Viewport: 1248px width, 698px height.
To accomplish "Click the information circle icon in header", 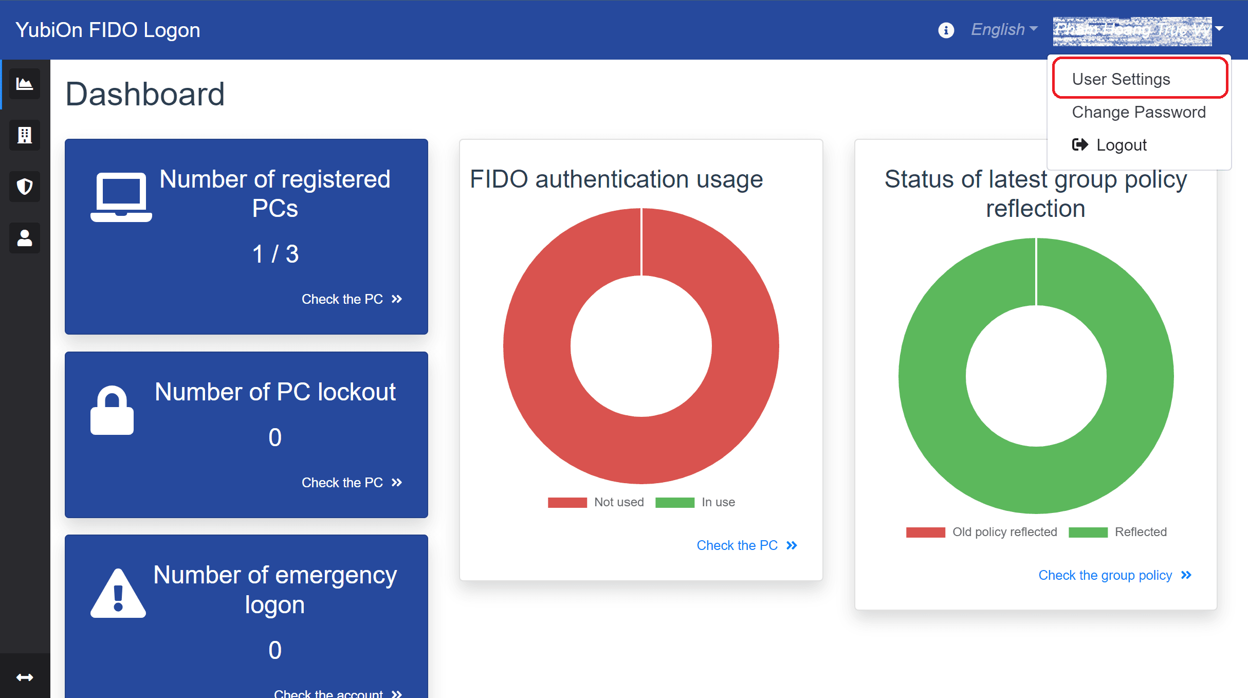I will (946, 30).
